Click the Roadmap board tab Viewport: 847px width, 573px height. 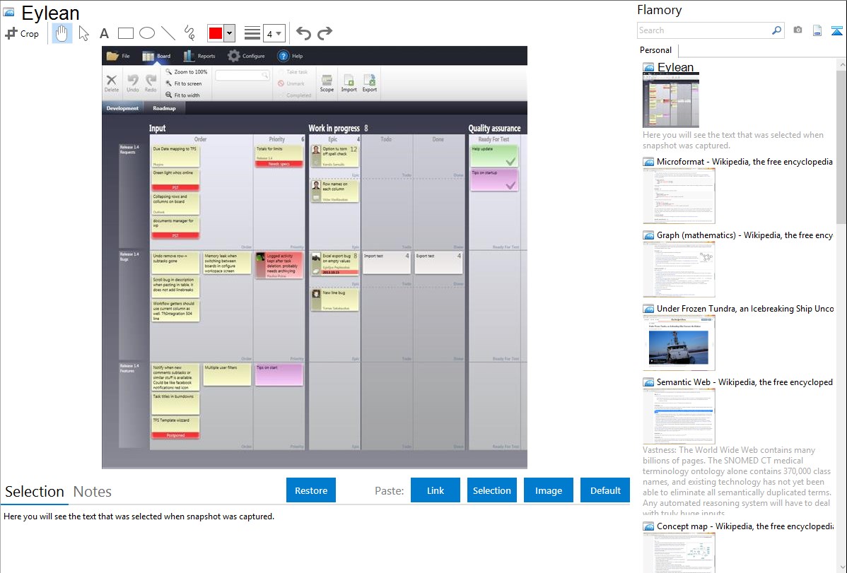click(164, 108)
